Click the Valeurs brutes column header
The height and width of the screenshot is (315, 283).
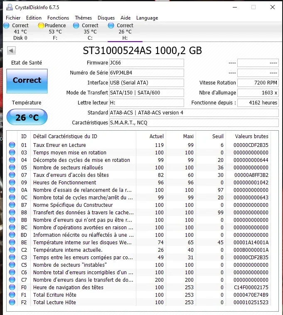click(x=251, y=136)
